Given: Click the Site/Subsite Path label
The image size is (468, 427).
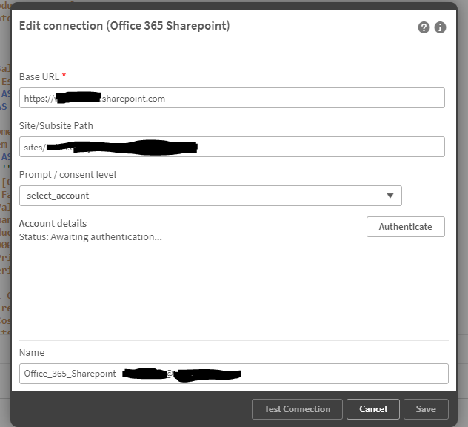Looking at the screenshot, I should [x=56, y=125].
